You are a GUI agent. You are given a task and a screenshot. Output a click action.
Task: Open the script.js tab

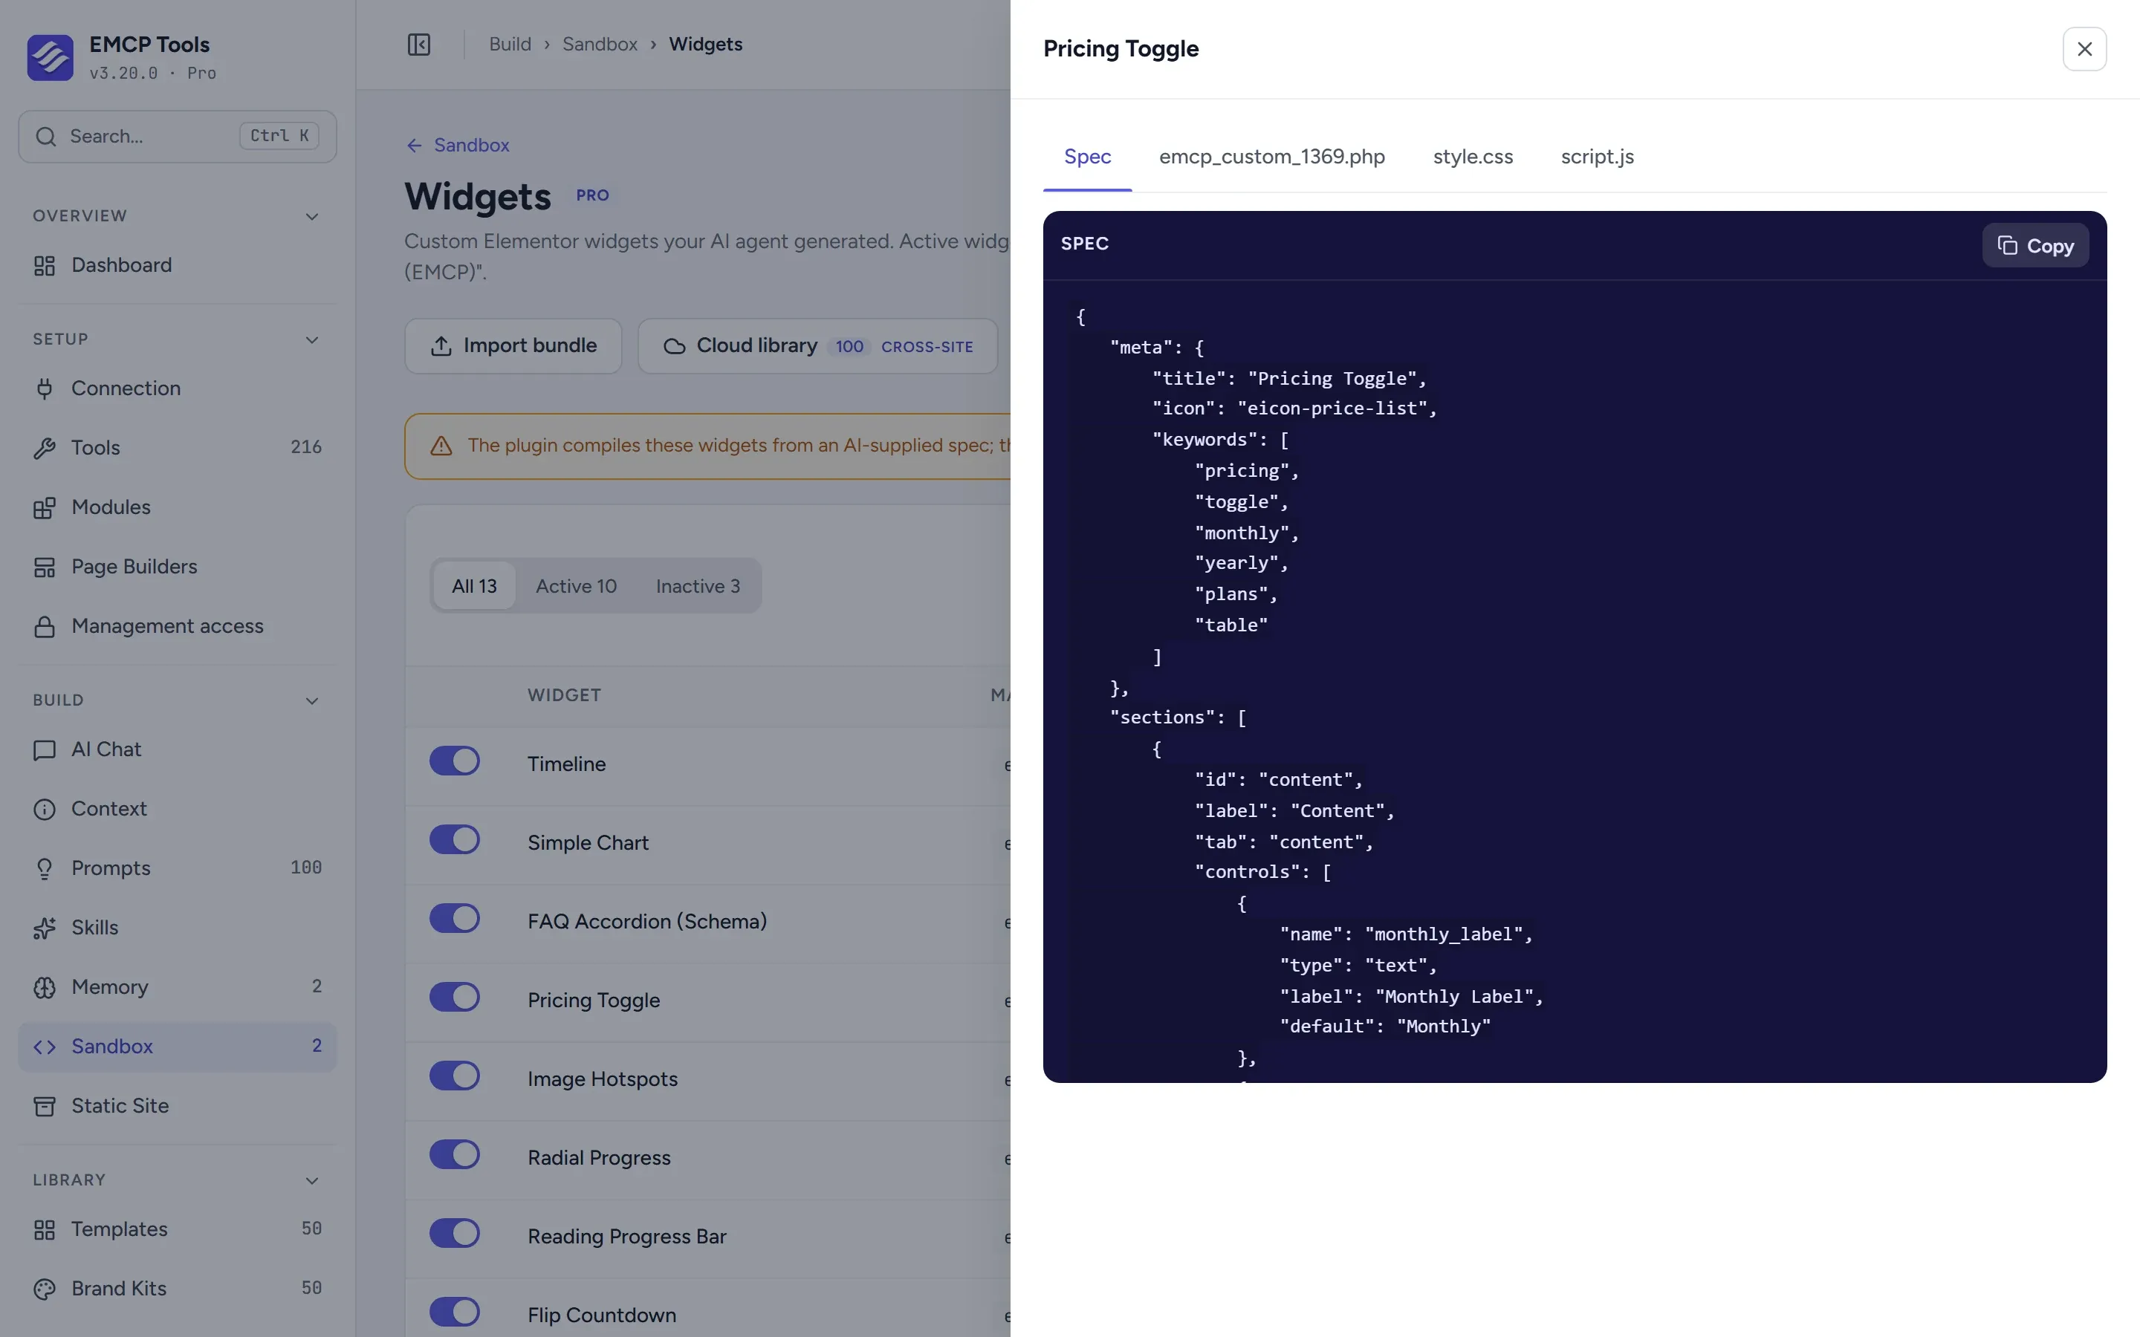pos(1597,157)
